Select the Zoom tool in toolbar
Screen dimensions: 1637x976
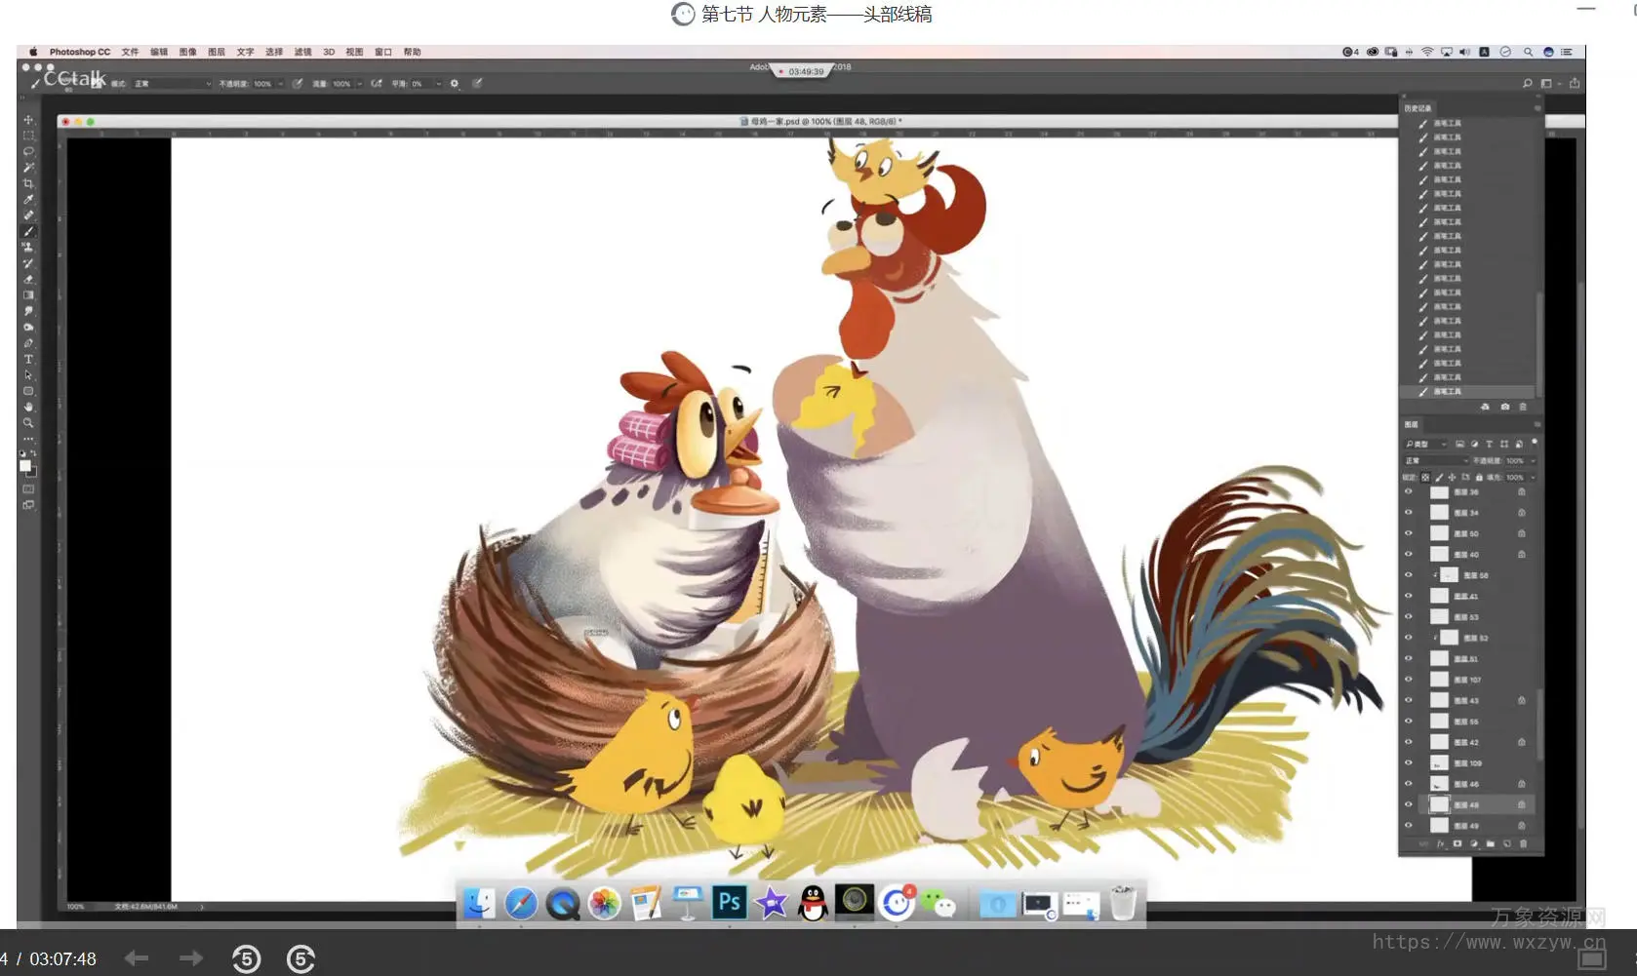[28, 423]
